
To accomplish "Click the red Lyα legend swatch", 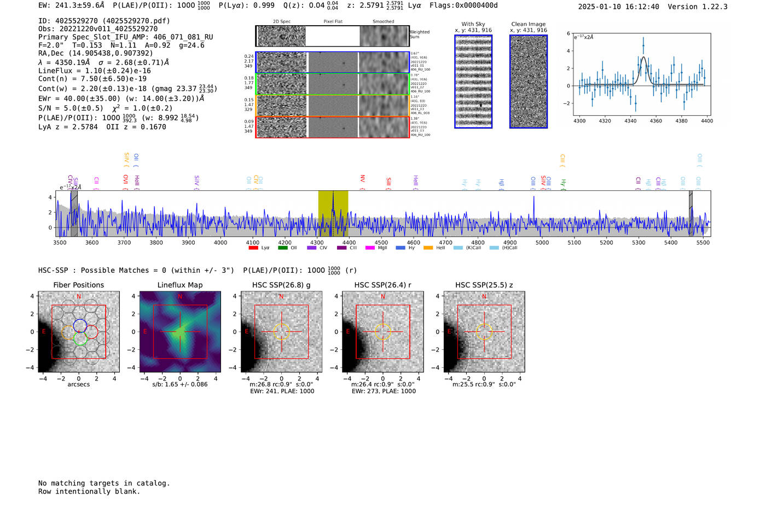I will [253, 248].
